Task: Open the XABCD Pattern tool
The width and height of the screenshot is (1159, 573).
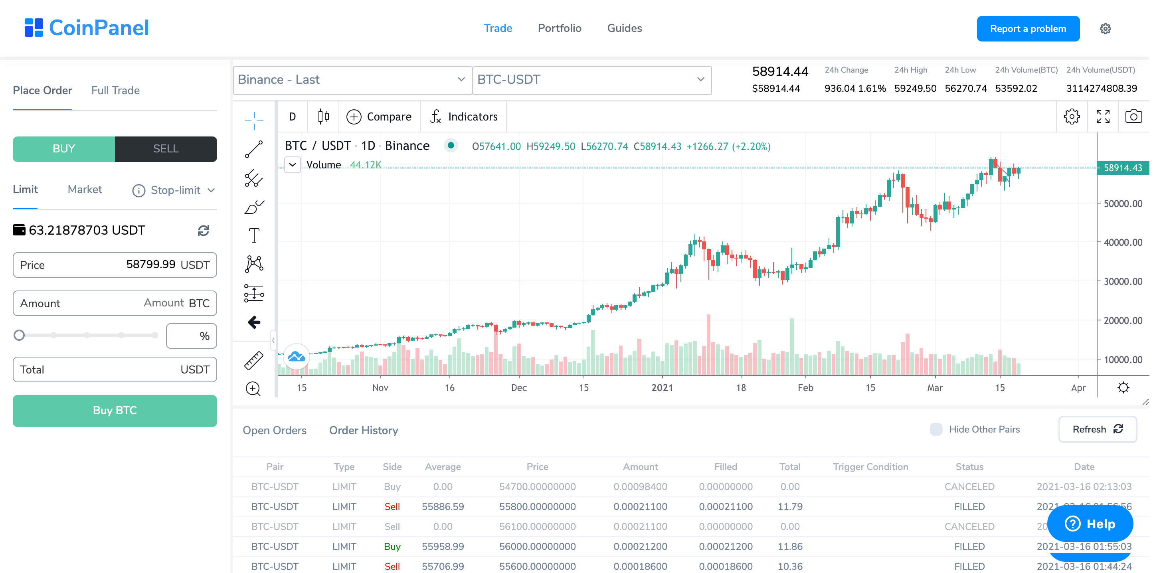Action: point(253,264)
